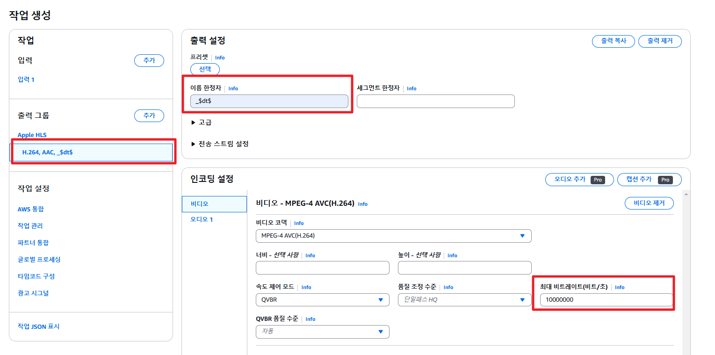
Task: Expand the 고급 section
Action: [x=202, y=123]
